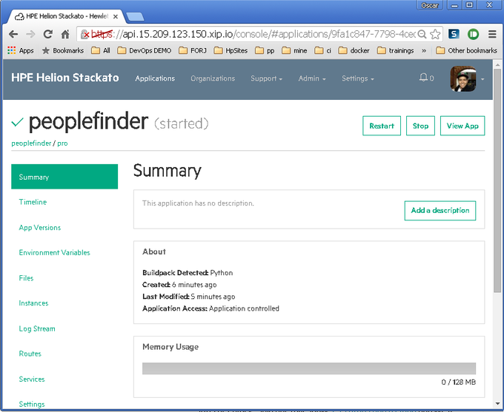The width and height of the screenshot is (504, 412).
Task: Click the zoom magnifier icon in address bar
Action: coord(422,34)
